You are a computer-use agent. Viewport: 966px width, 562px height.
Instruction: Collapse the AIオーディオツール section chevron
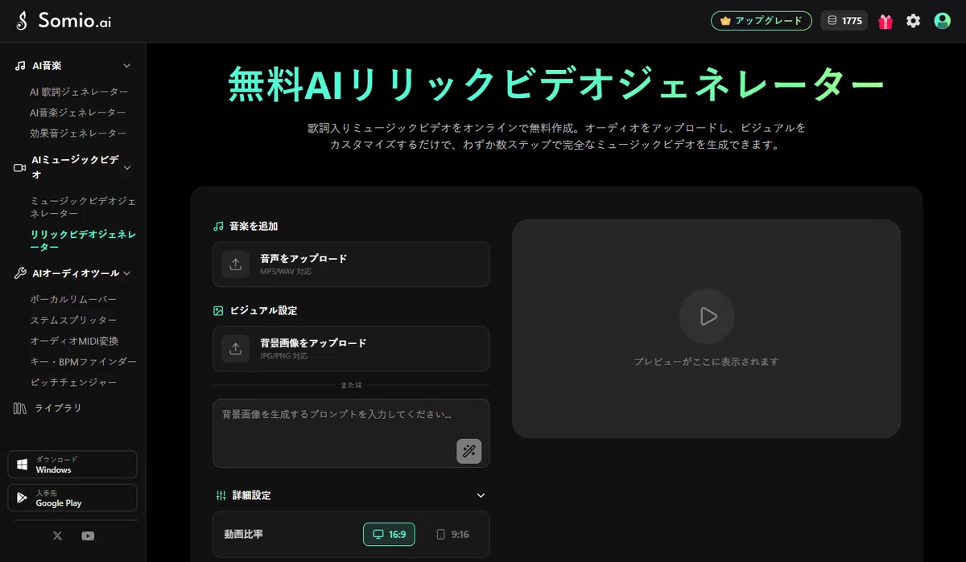point(126,273)
